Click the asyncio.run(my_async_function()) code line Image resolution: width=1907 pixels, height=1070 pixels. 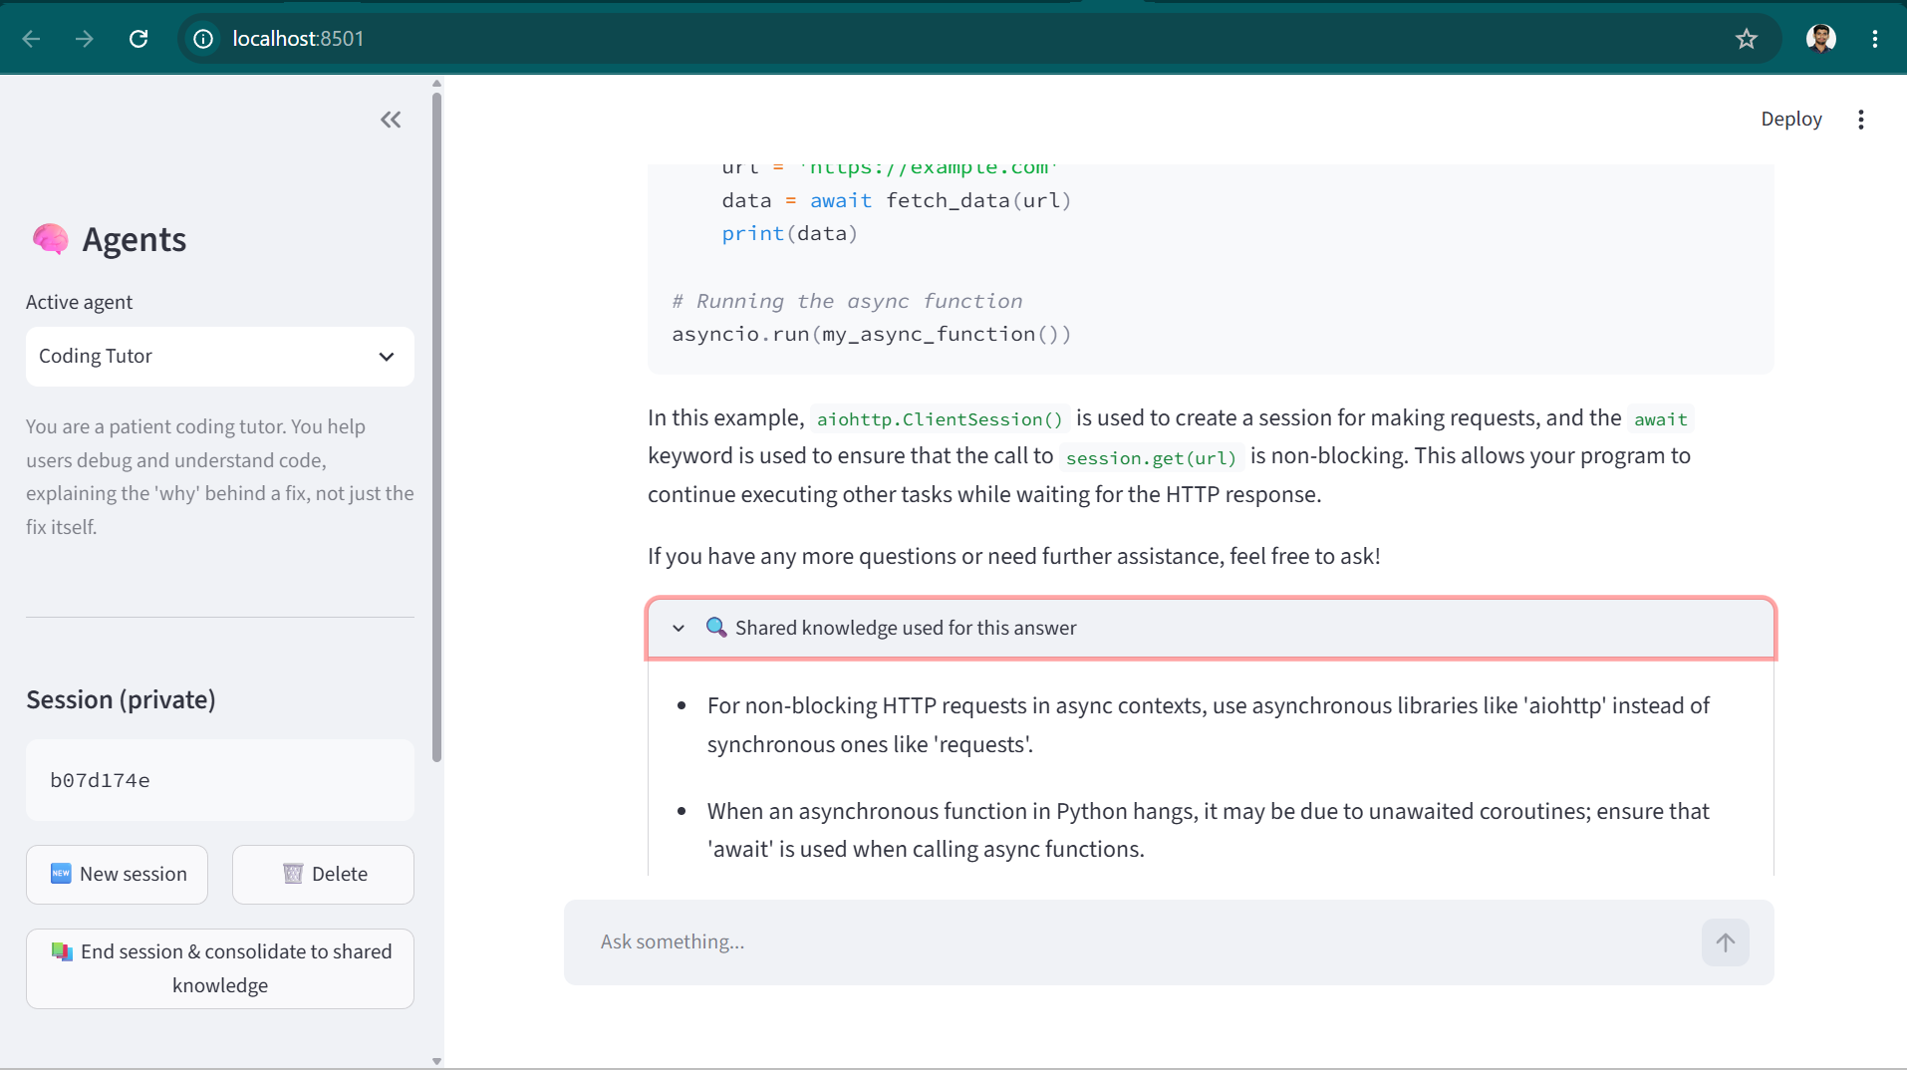(x=872, y=335)
